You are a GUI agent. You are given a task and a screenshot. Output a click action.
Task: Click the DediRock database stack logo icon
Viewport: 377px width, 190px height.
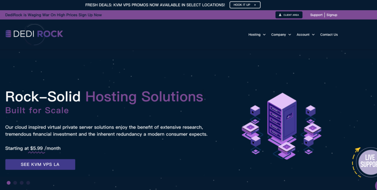(8, 34)
